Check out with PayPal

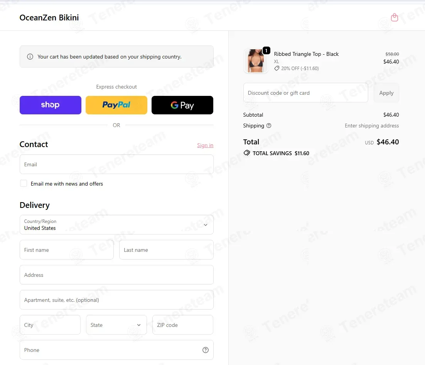[116, 105]
